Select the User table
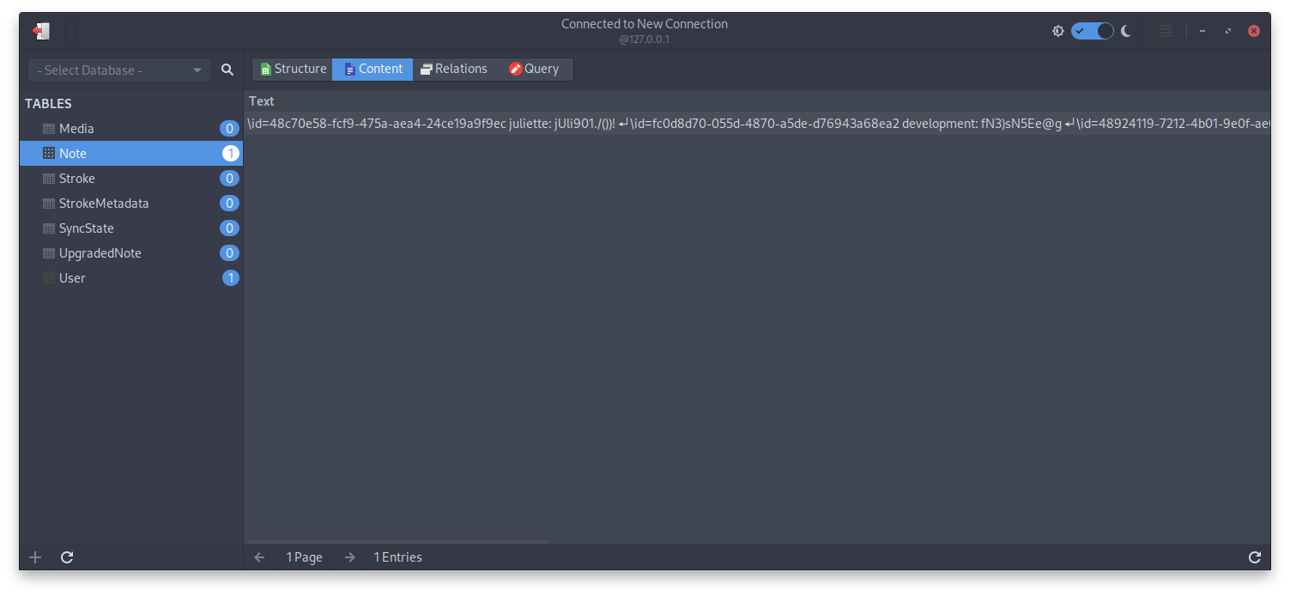 (x=72, y=278)
